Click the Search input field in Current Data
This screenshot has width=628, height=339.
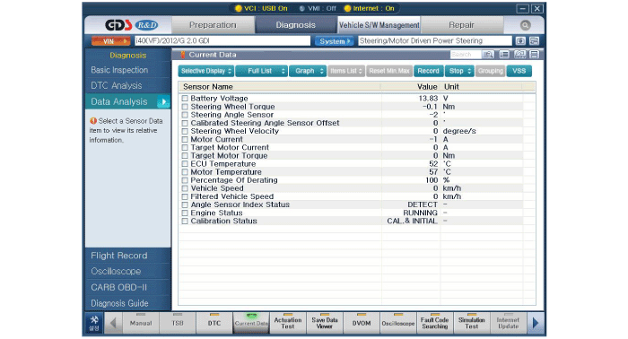(466, 55)
